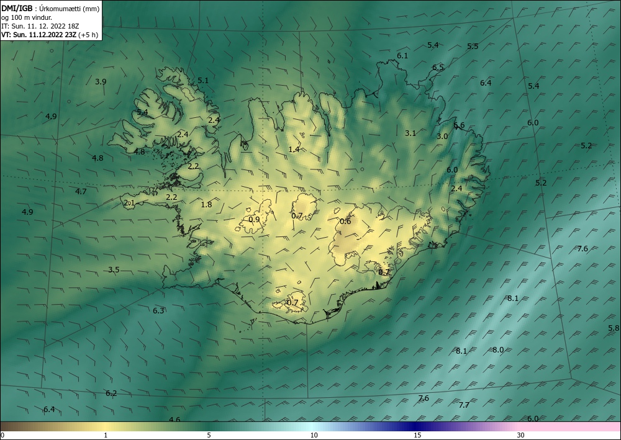The height and width of the screenshot is (440, 621).
Task: Click the 0.9 value on the glacier
Action: click(254, 219)
